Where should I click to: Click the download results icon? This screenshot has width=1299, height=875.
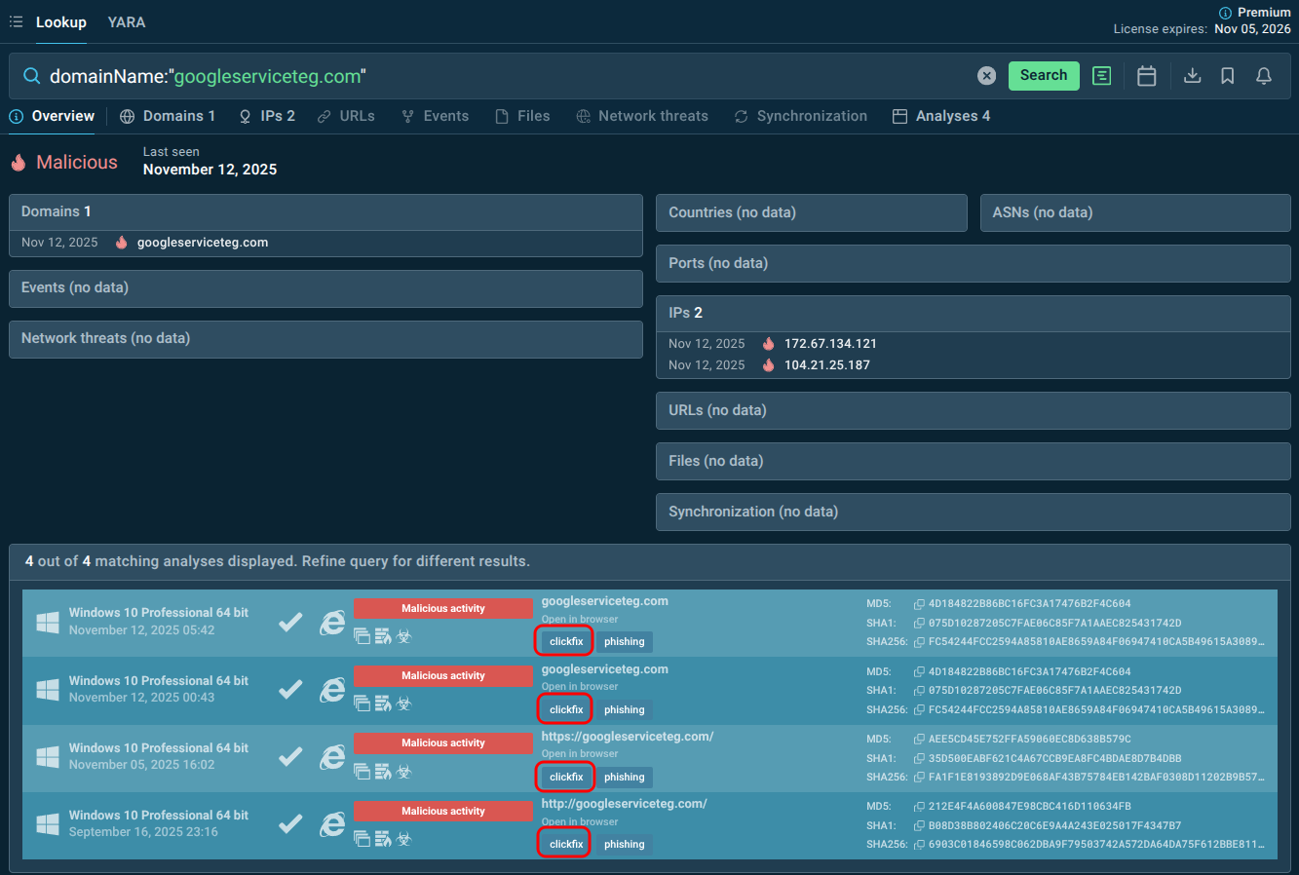1192,76
